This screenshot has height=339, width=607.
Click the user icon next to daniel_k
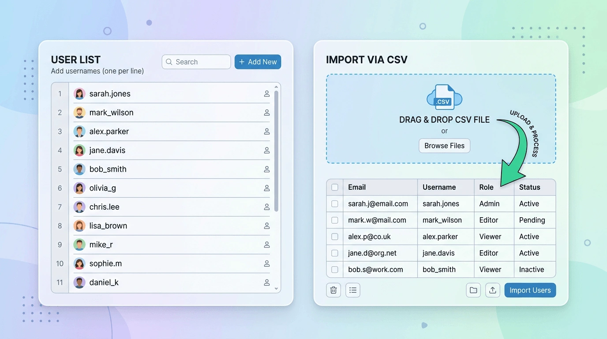266,282
